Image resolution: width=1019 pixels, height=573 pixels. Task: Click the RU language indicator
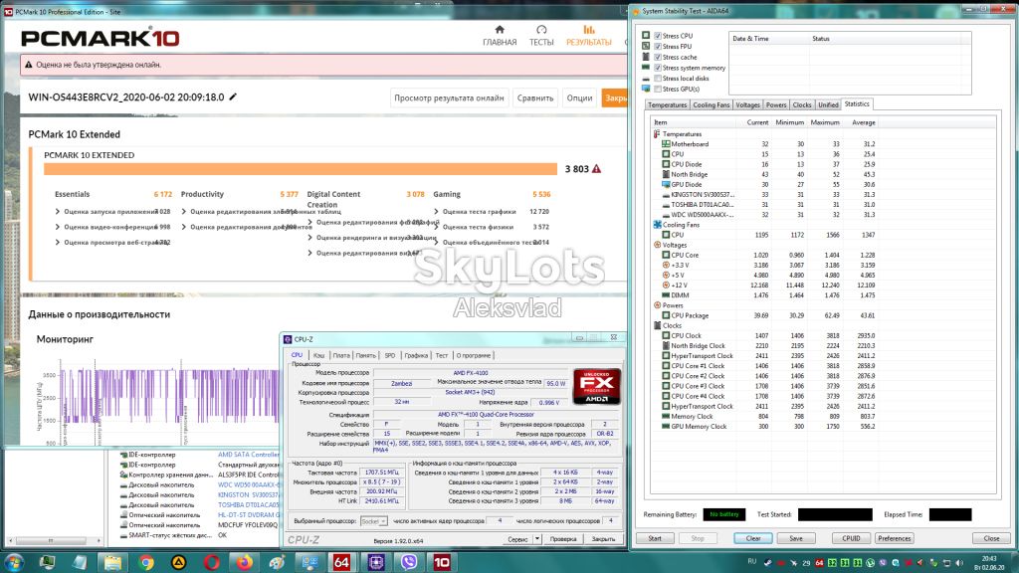pos(752,561)
